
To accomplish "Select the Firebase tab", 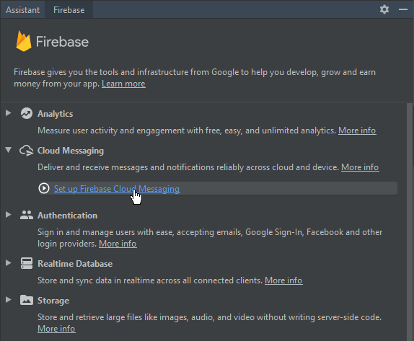I will click(x=69, y=10).
